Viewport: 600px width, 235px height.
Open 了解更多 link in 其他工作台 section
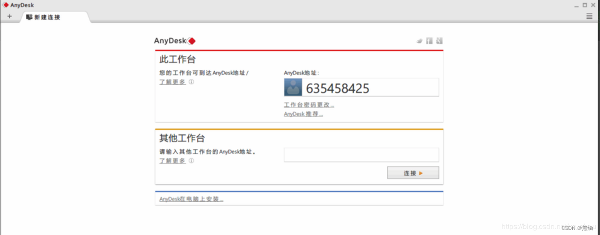point(172,161)
